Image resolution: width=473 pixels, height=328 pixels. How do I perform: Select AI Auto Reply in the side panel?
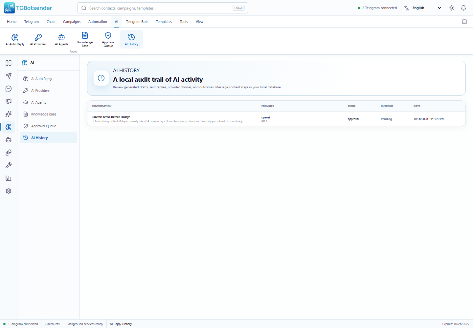[48, 79]
